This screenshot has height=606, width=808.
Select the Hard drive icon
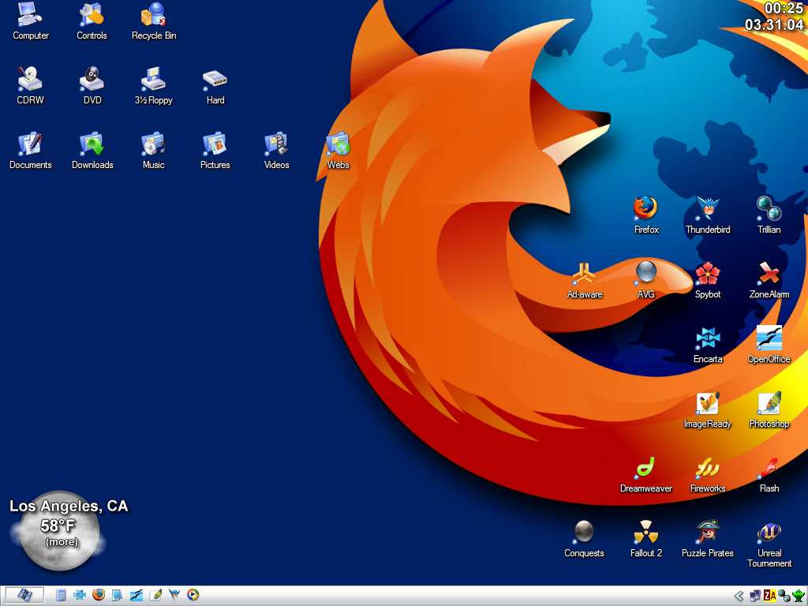coord(215,85)
